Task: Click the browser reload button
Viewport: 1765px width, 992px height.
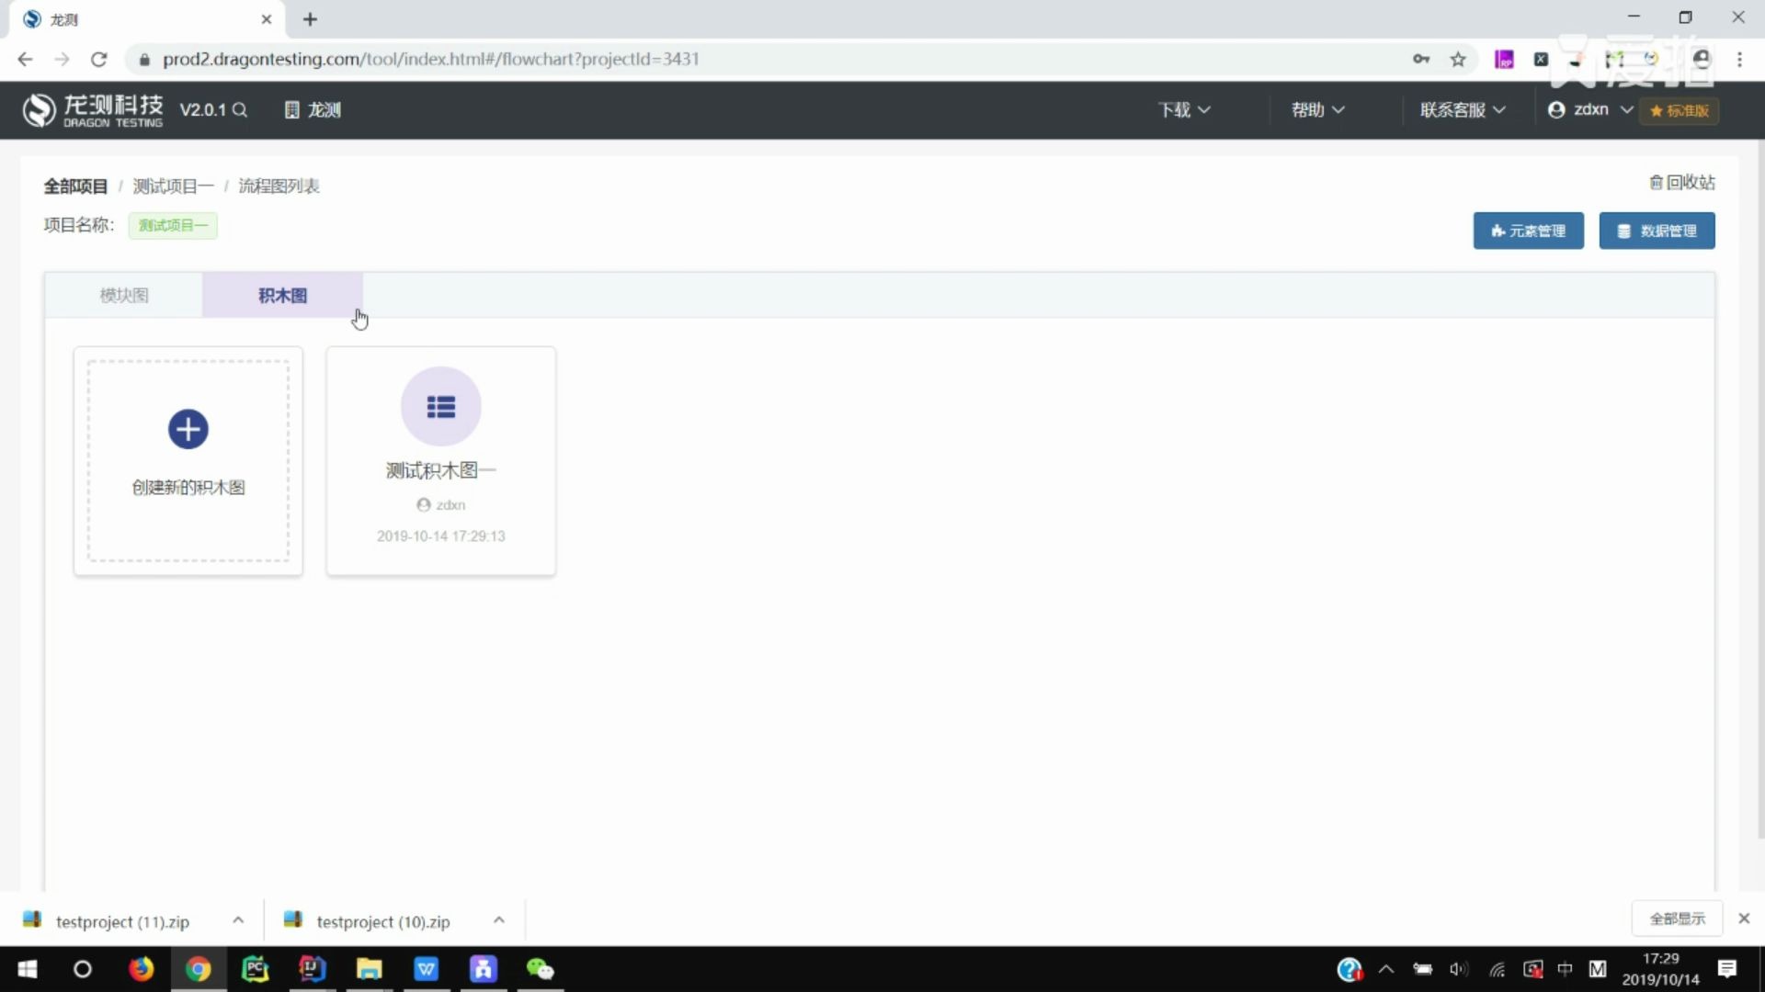Action: click(99, 60)
